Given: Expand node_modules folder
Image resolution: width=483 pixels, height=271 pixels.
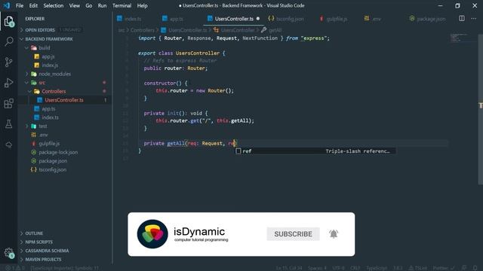Looking at the screenshot, I should (x=54, y=74).
